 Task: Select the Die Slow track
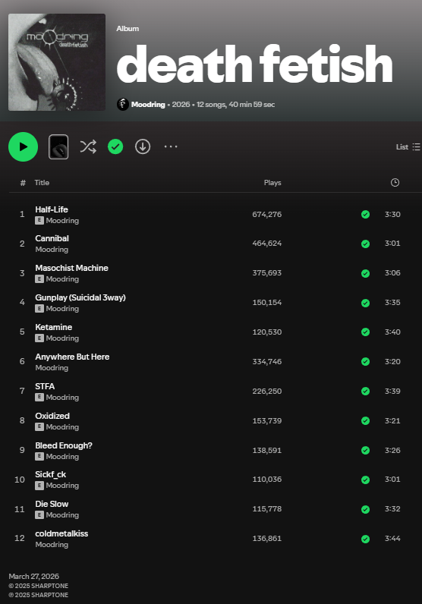click(x=52, y=504)
